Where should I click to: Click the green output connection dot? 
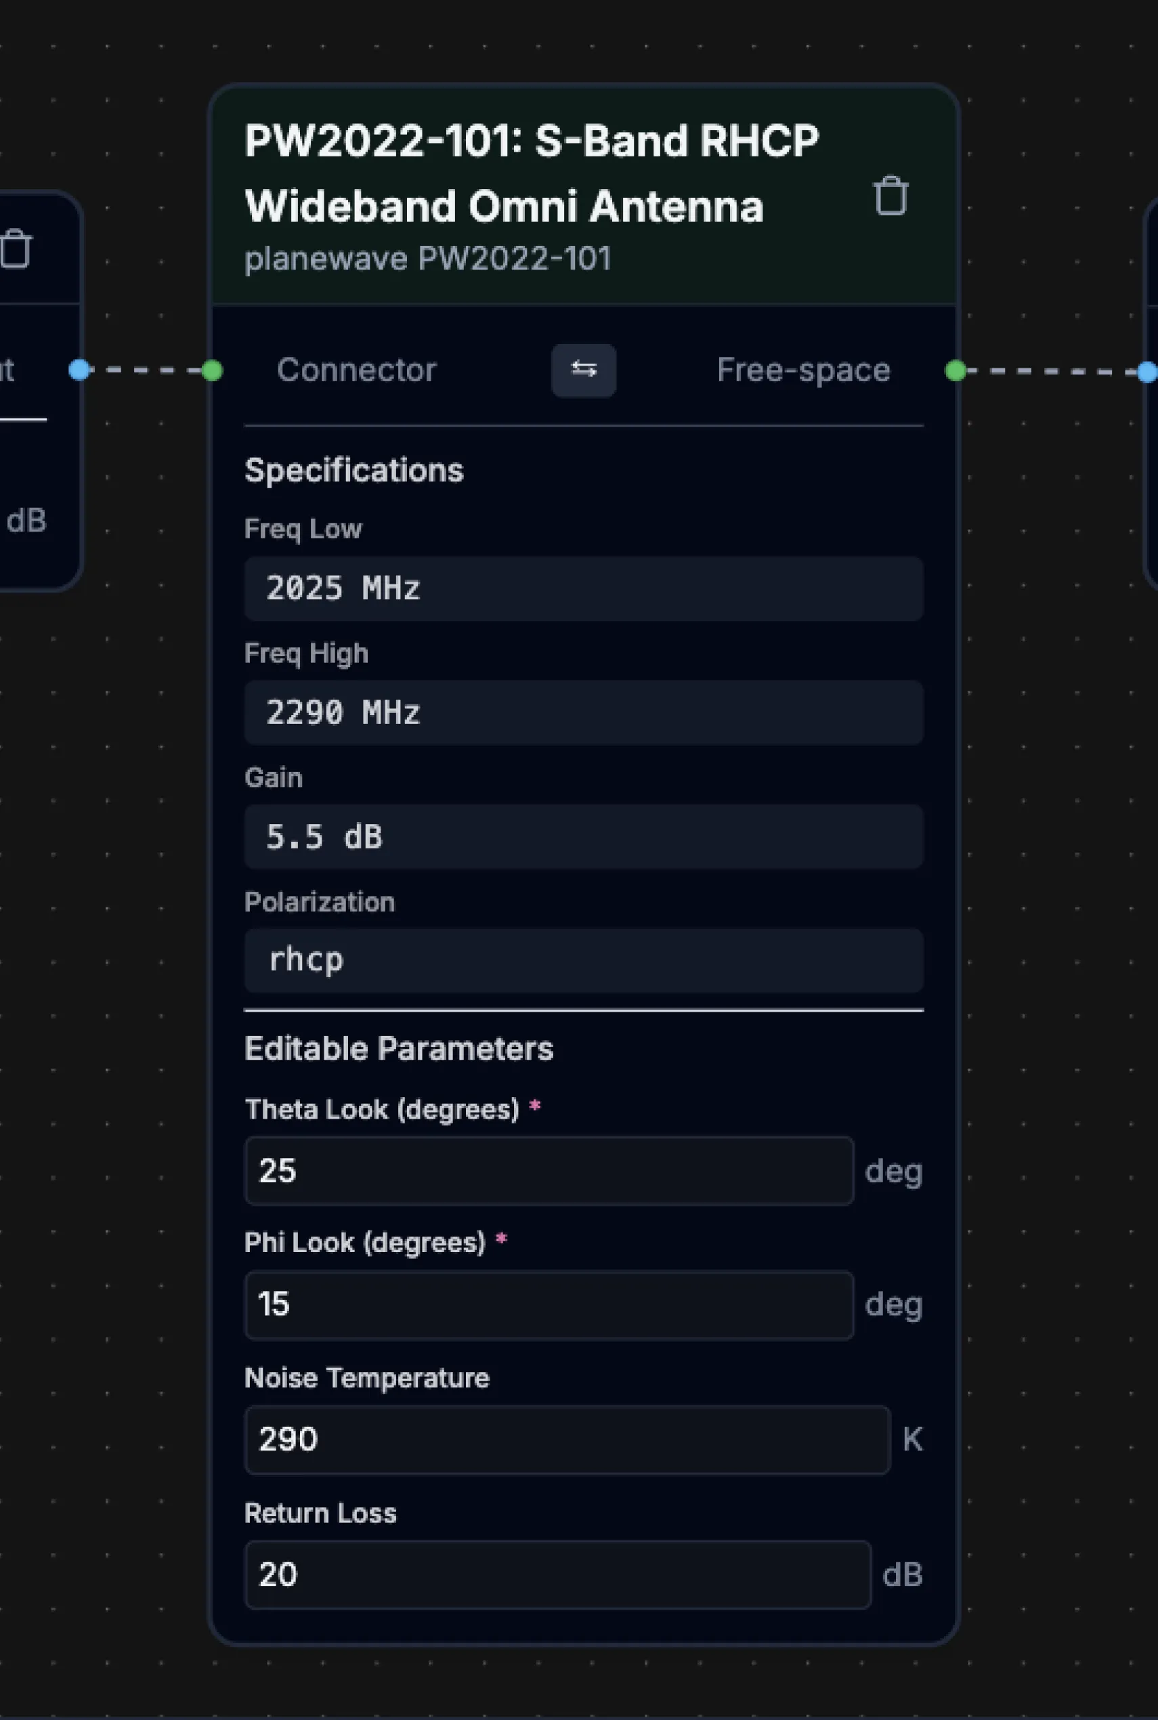coord(956,370)
